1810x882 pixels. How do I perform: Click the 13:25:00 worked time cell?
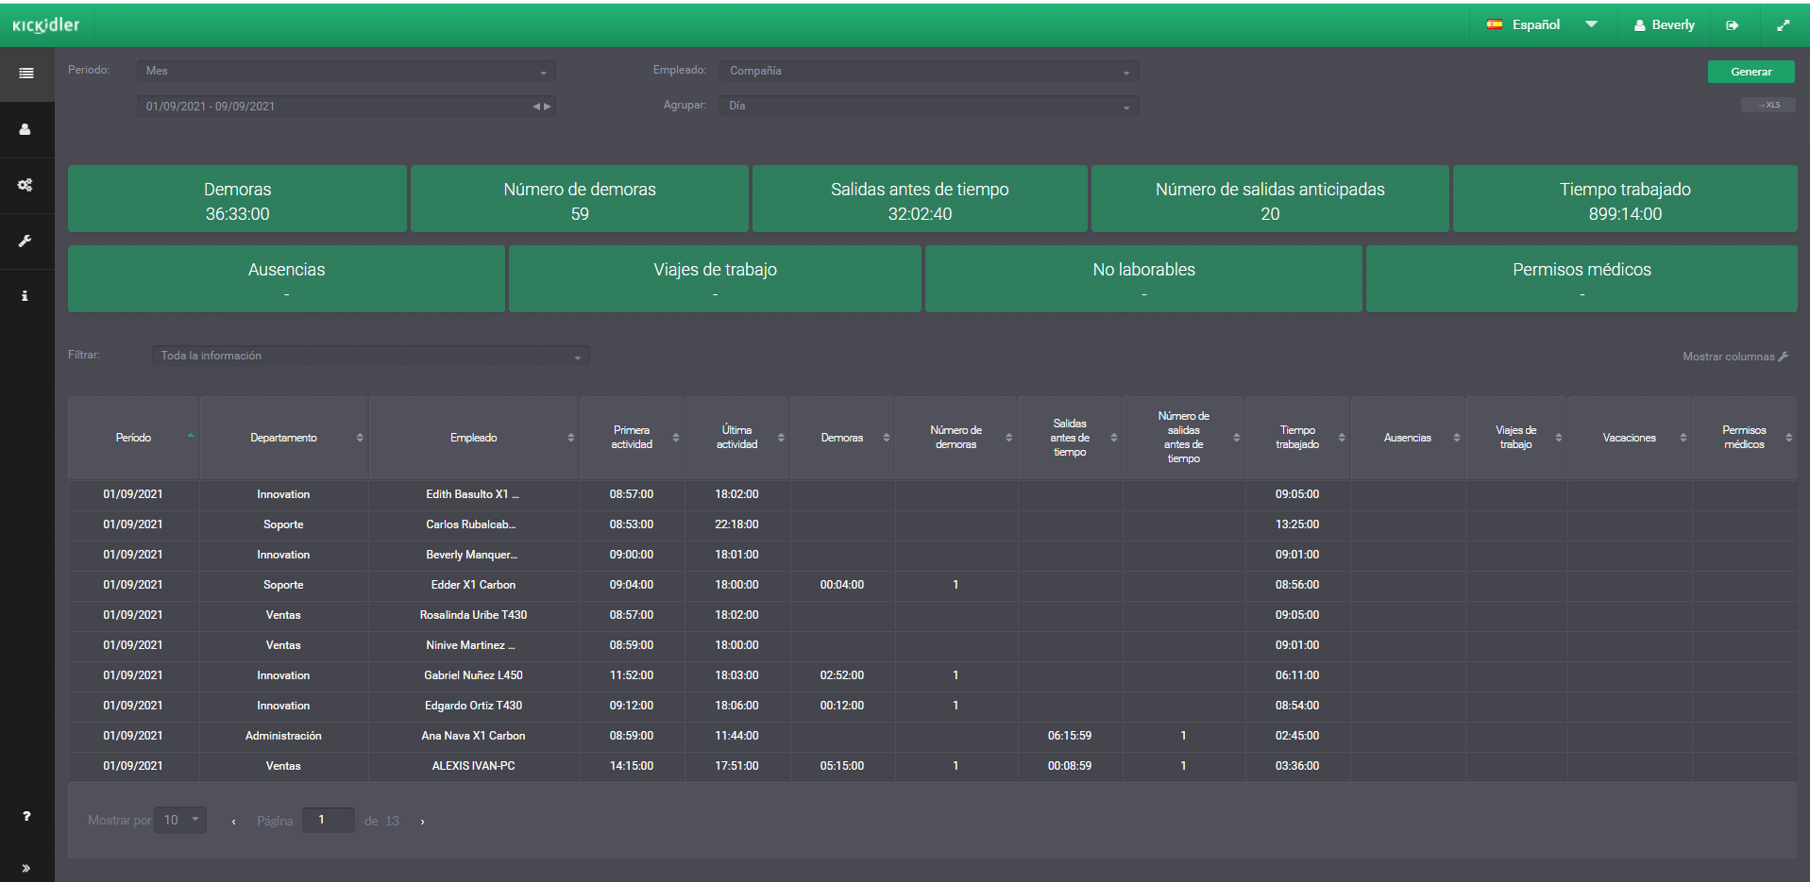[x=1297, y=524]
